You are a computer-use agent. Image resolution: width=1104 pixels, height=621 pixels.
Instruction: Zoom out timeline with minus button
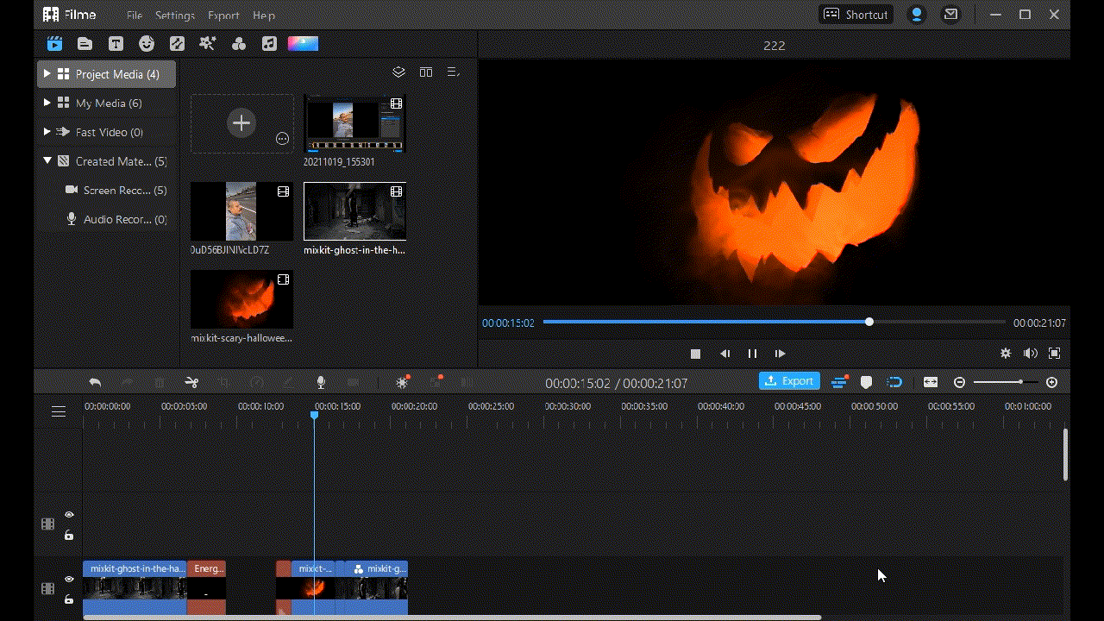(959, 382)
